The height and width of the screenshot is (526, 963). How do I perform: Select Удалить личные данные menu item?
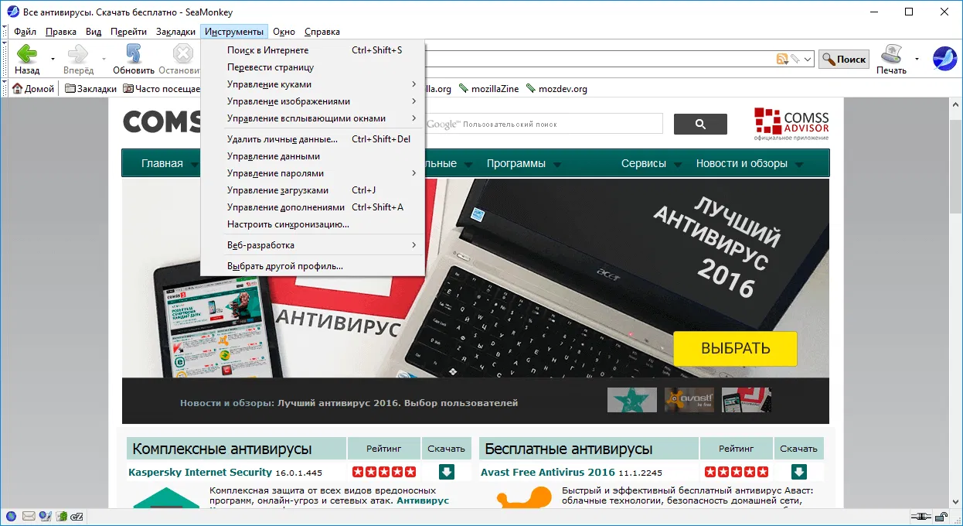click(x=312, y=139)
